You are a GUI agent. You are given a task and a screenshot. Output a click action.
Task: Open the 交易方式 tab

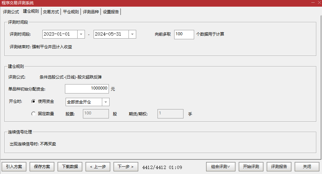(51, 12)
